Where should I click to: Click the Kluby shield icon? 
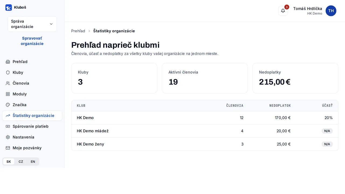tap(8, 72)
